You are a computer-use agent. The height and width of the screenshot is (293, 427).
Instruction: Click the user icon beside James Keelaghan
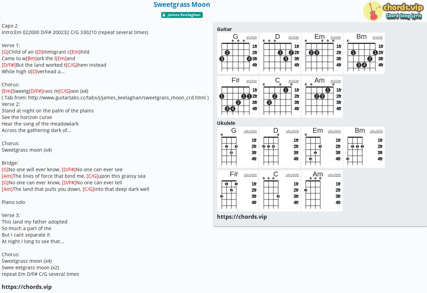[164, 15]
